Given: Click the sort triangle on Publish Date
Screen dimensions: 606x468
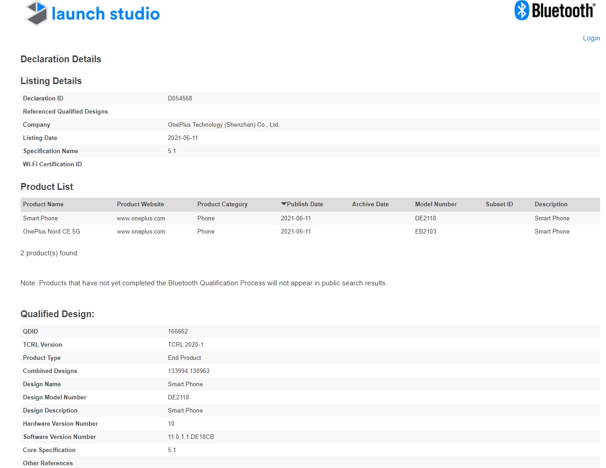Looking at the screenshot, I should tap(283, 204).
